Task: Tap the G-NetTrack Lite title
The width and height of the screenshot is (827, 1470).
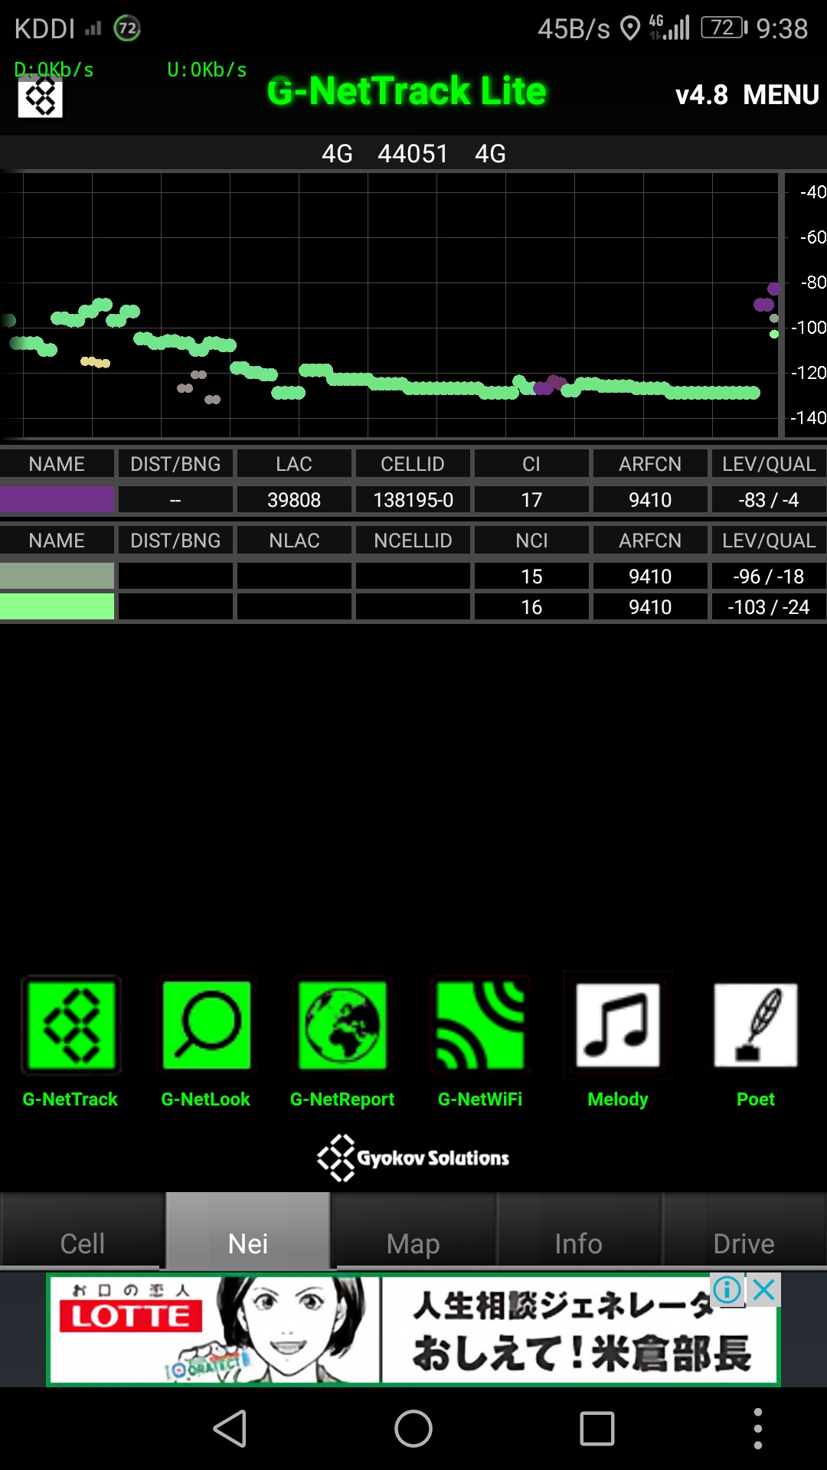Action: [407, 91]
